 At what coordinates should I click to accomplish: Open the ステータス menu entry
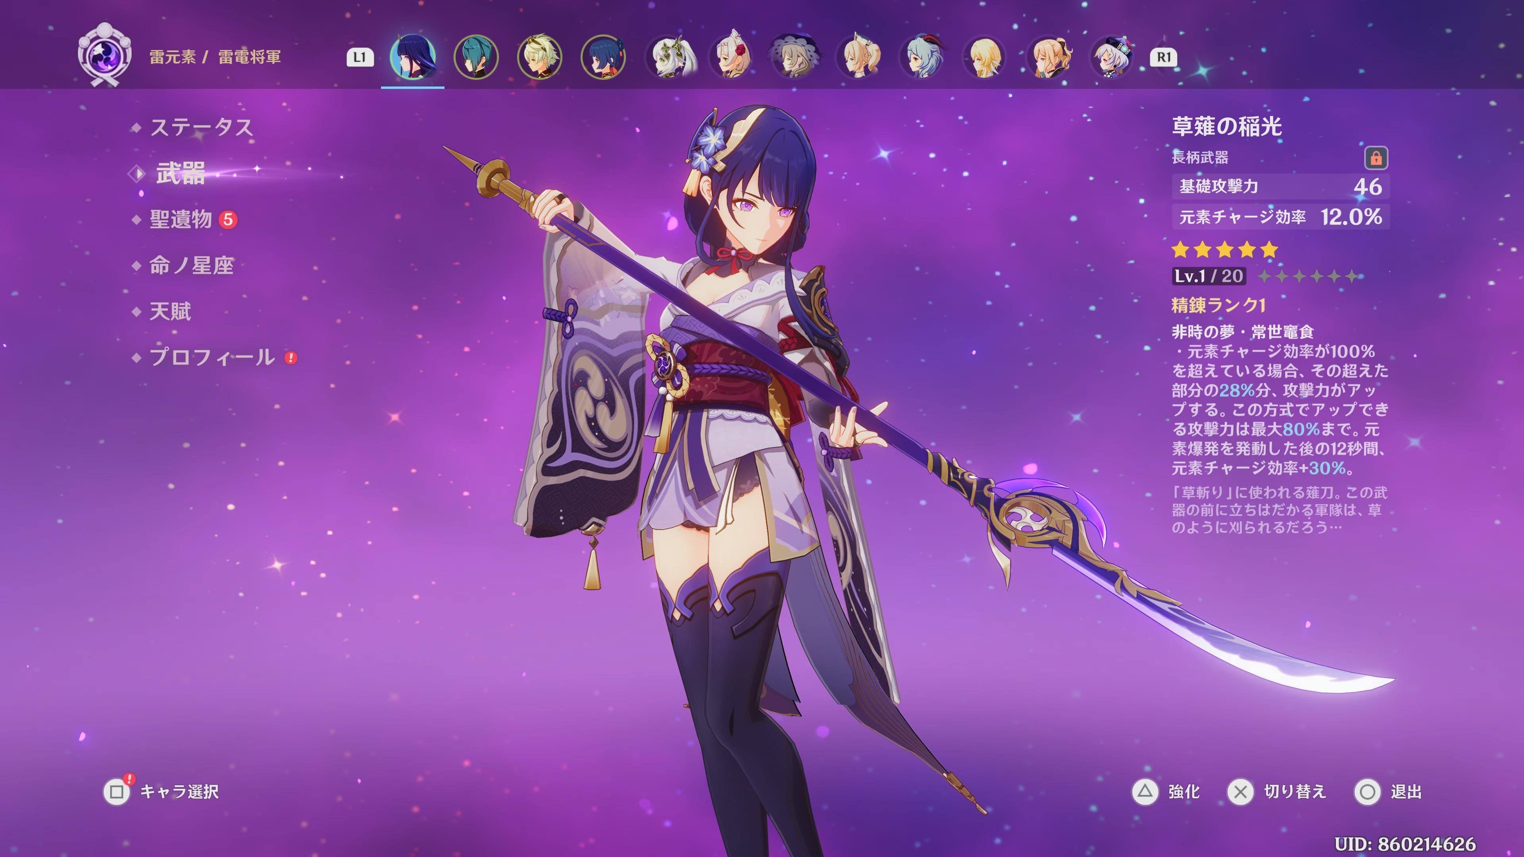(201, 127)
